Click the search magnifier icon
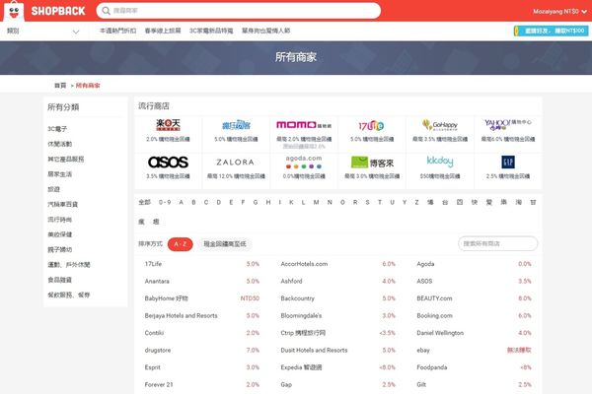 point(107,11)
